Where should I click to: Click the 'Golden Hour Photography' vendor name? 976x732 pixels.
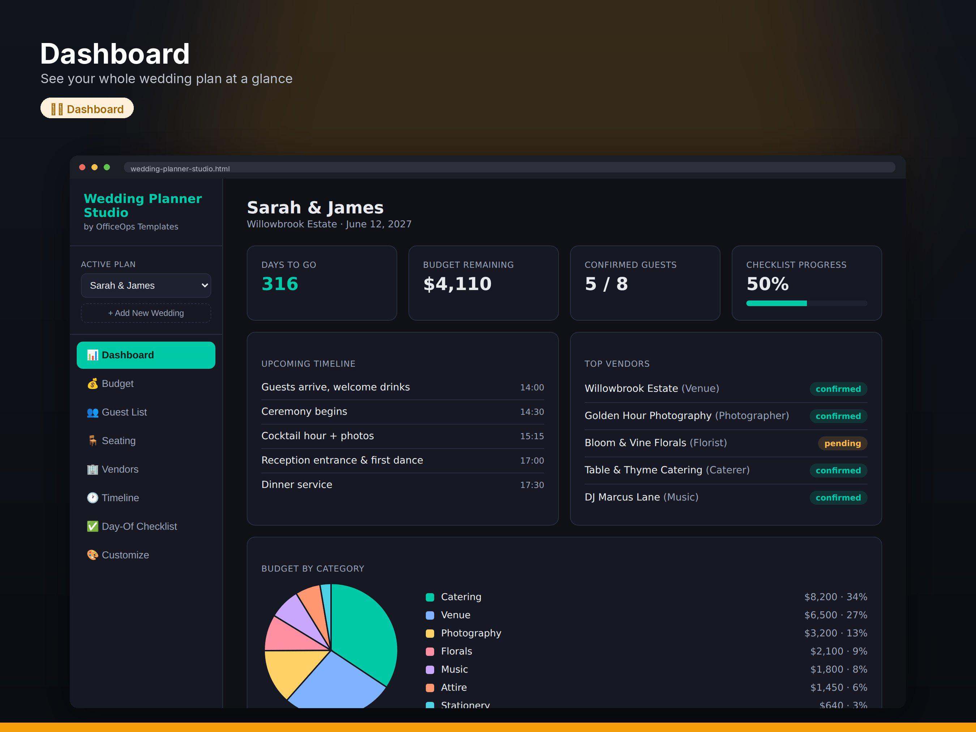[x=648, y=416]
